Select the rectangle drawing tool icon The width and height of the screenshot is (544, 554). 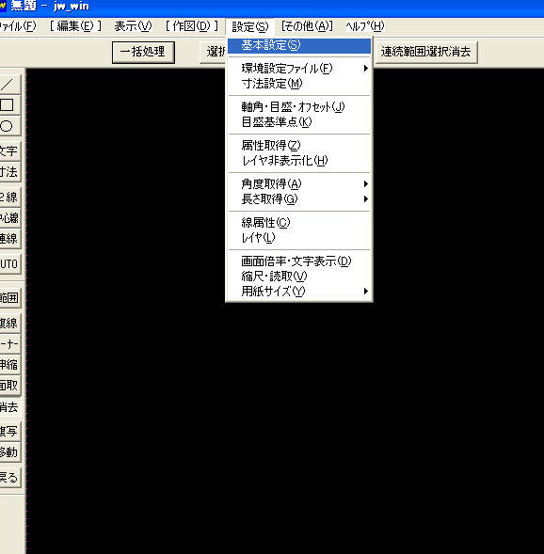[x=9, y=105]
